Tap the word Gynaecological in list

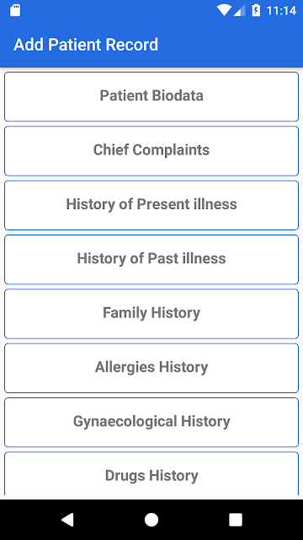pyautogui.click(x=125, y=422)
